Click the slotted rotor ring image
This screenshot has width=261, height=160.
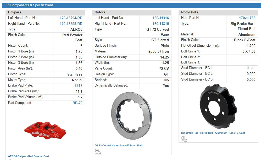pos(132,116)
